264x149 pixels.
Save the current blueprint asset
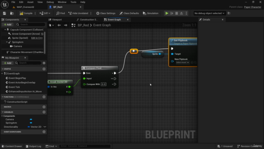(x=5, y=13)
